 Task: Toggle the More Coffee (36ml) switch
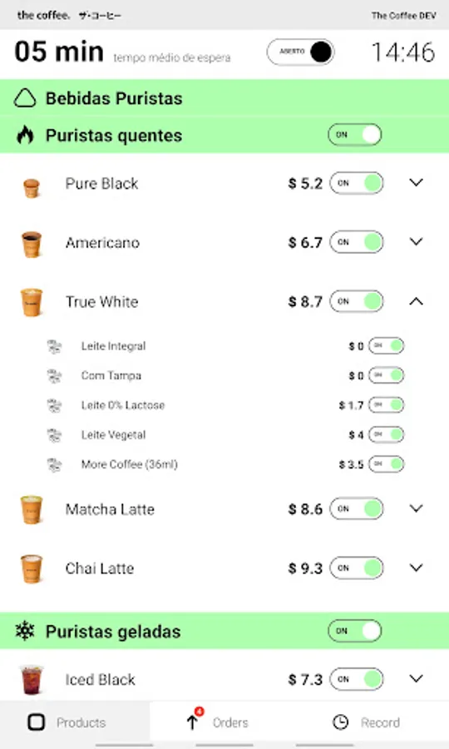(x=387, y=464)
